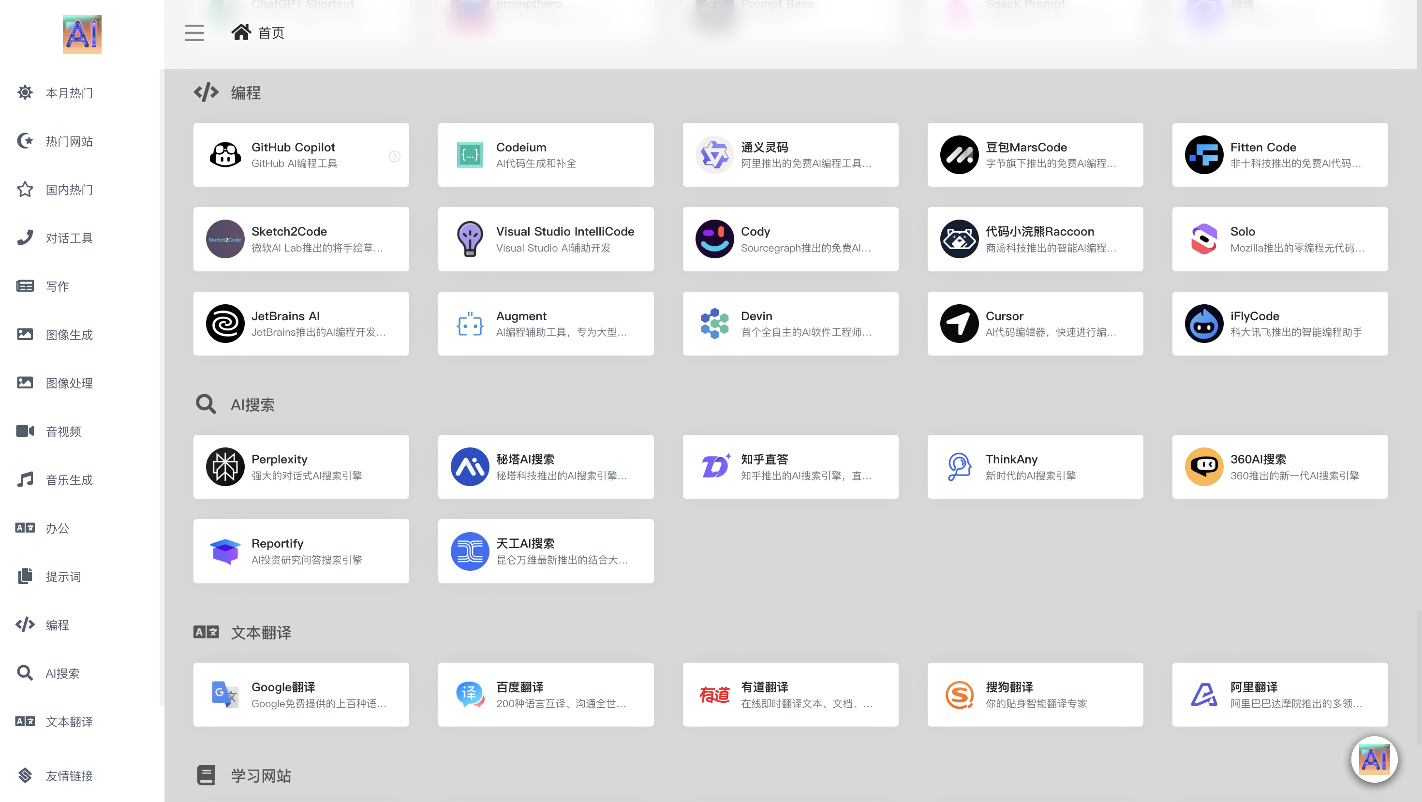
Task: Click the JetBrains AI spiral icon
Action: [225, 324]
